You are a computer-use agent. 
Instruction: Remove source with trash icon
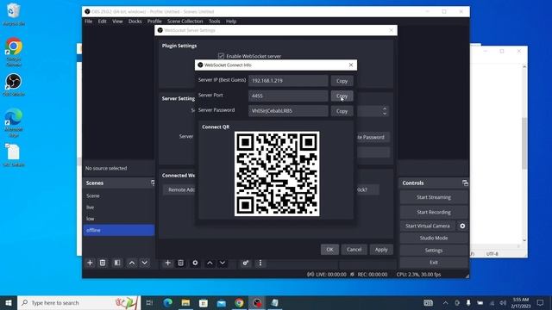pos(180,263)
